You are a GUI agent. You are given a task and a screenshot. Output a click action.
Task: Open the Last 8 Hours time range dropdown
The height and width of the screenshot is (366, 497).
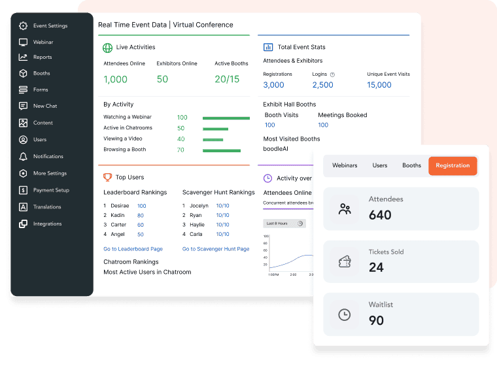tap(284, 224)
